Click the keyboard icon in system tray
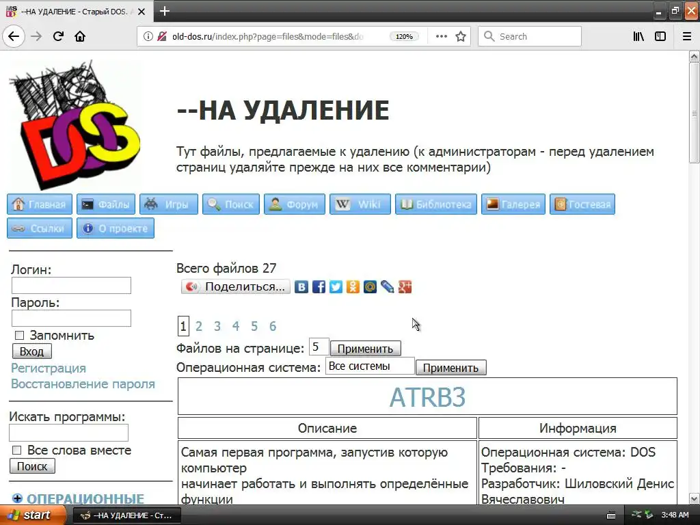Image resolution: width=700 pixels, height=525 pixels. point(611,515)
